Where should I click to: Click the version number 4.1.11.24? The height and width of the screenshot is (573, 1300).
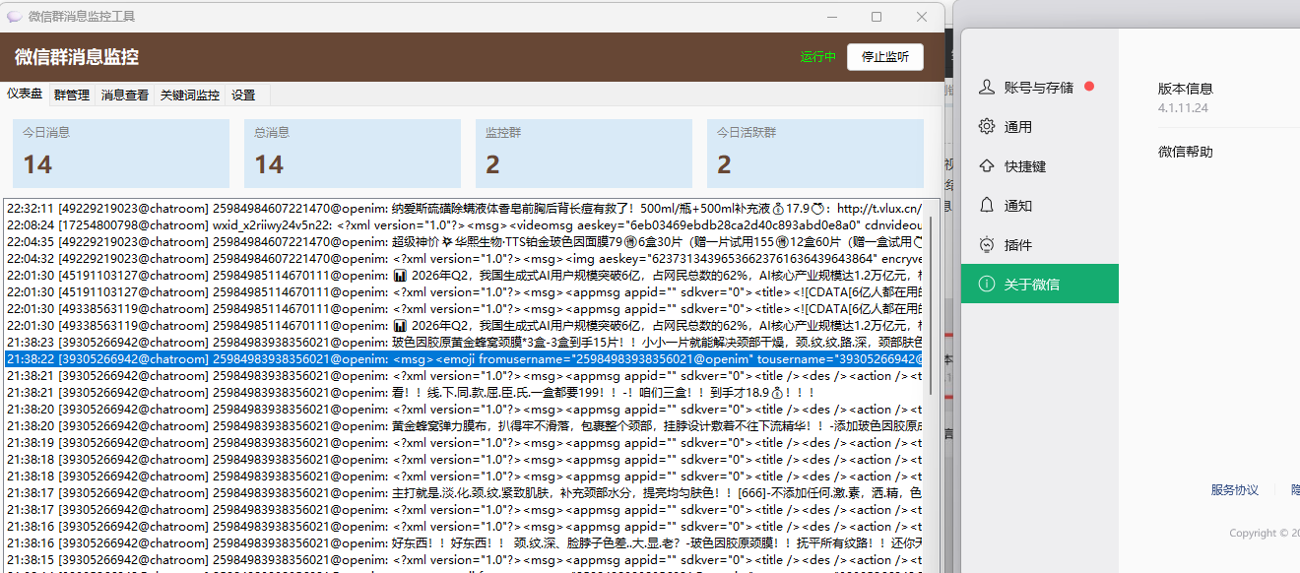[1183, 107]
